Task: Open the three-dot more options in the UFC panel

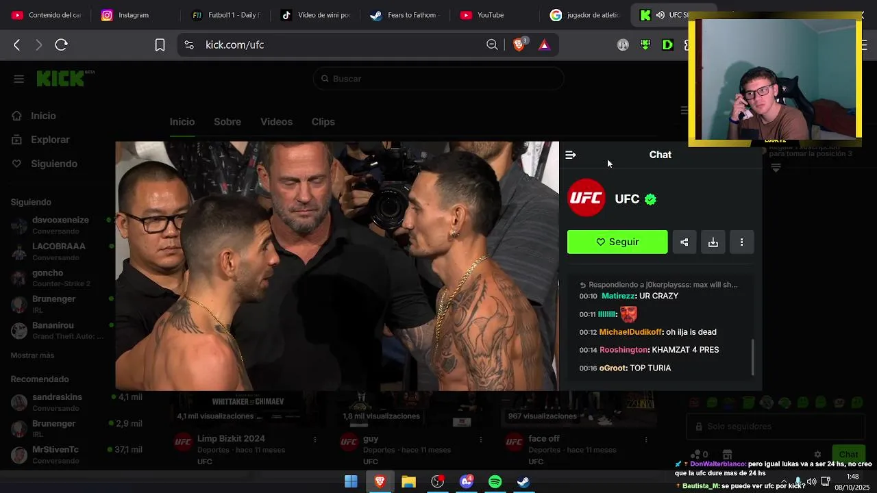Action: pos(741,242)
